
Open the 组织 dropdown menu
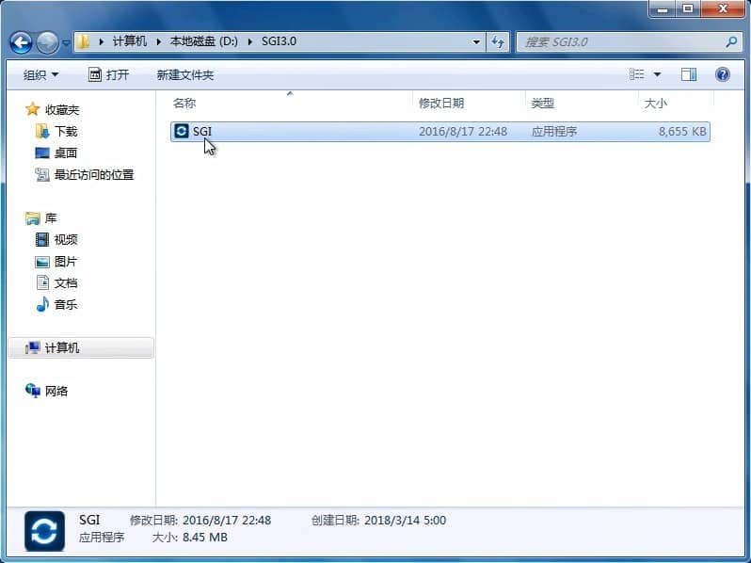pos(40,74)
